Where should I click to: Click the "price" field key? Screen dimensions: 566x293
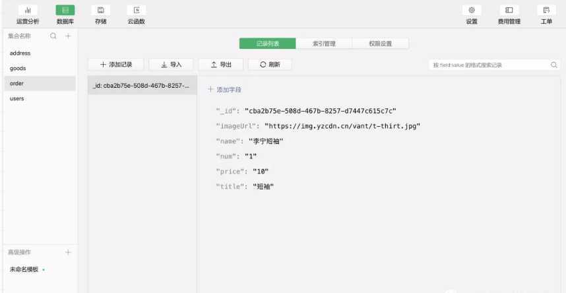232,172
